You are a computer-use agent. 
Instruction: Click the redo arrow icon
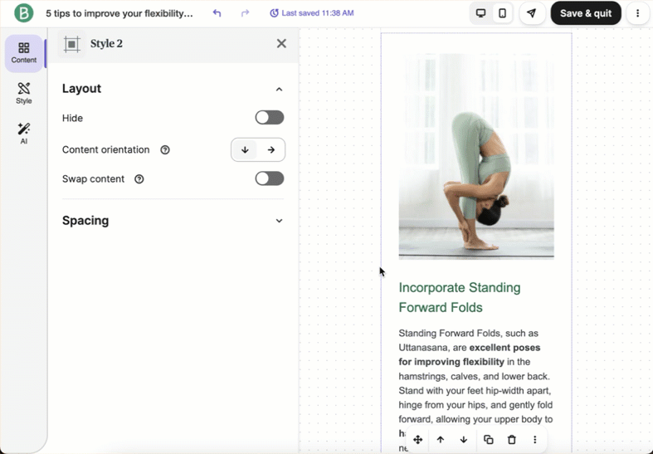(245, 13)
